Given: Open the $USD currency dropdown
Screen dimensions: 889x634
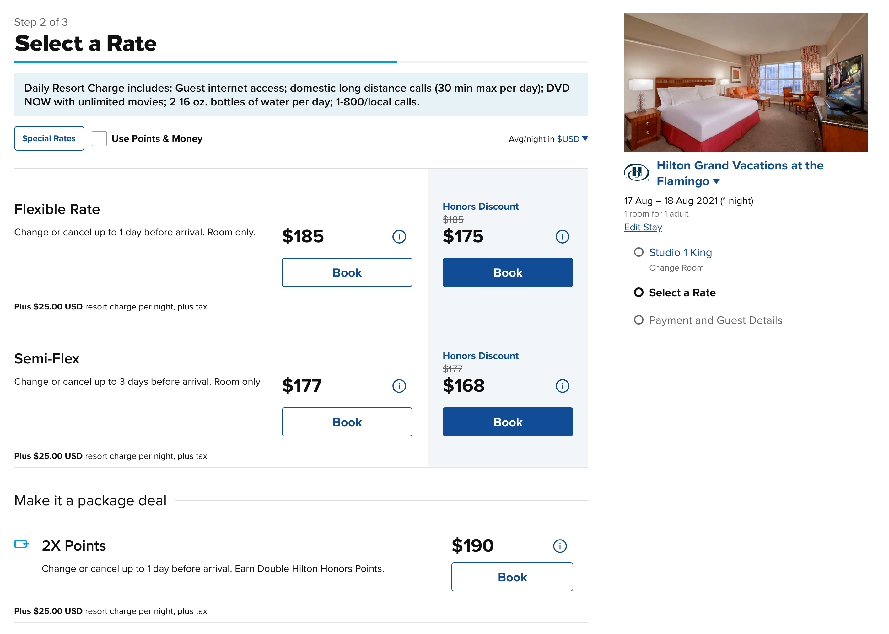Looking at the screenshot, I should (572, 139).
